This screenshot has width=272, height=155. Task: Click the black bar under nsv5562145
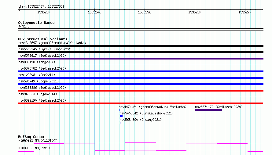click(x=141, y=52)
